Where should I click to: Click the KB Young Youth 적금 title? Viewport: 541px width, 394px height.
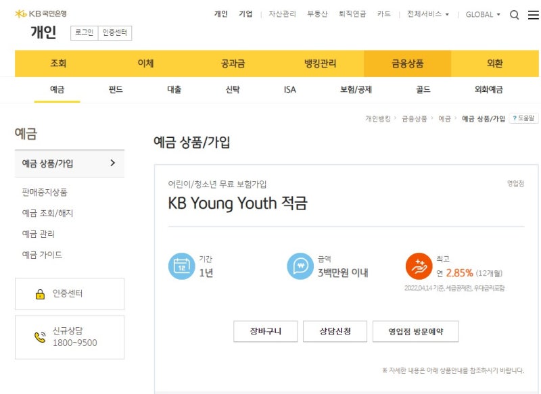click(x=238, y=203)
